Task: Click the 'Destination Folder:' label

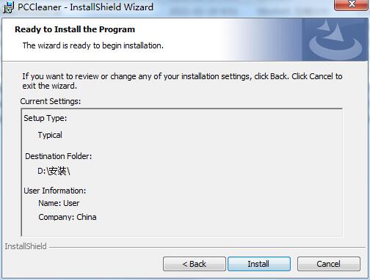Action: [59, 156]
